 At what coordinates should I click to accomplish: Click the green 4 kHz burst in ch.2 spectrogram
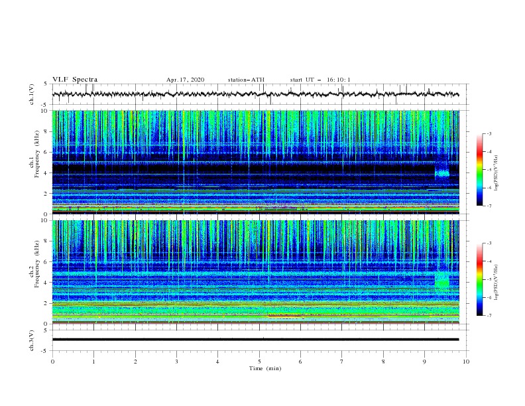(442, 281)
